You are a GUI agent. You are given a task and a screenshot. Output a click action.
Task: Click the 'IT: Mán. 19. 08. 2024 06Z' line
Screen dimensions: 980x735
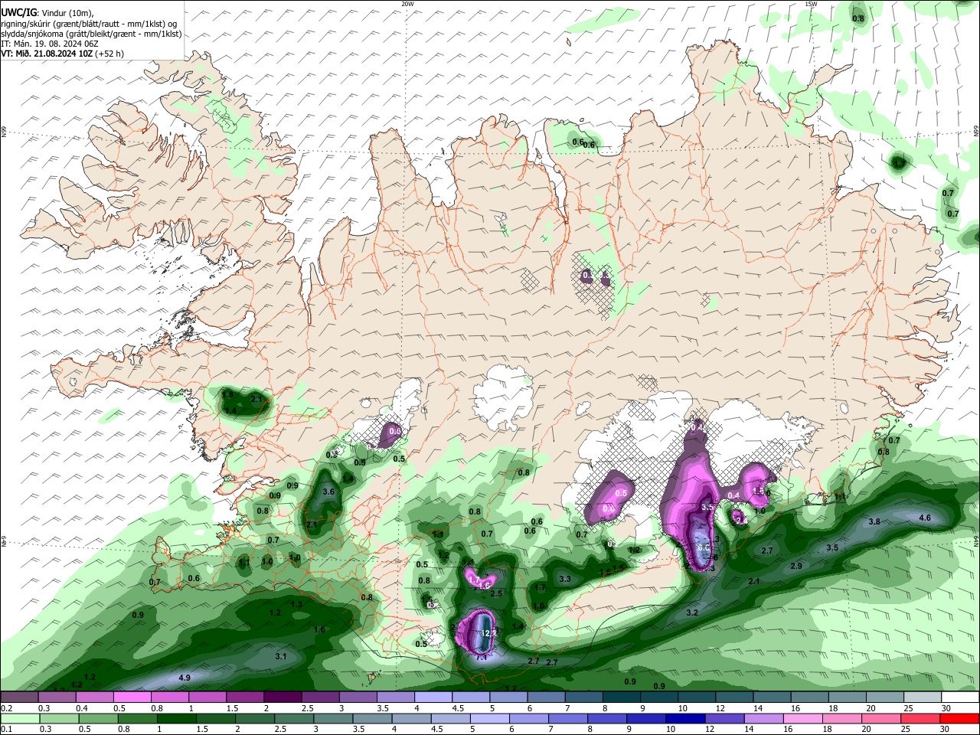tap(50, 44)
